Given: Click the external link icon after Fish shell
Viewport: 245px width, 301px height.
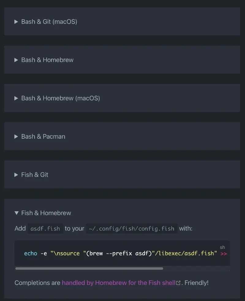Looking at the screenshot, I should coord(178,283).
